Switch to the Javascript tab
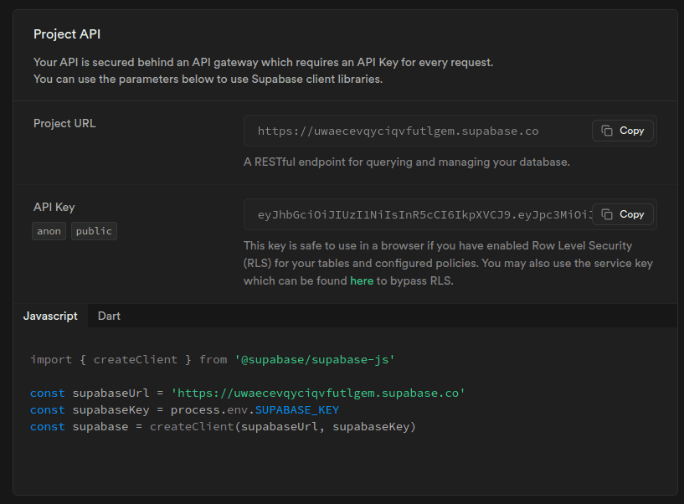 pos(50,316)
